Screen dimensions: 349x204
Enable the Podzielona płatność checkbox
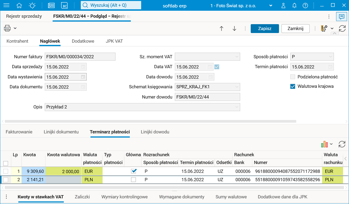click(293, 77)
